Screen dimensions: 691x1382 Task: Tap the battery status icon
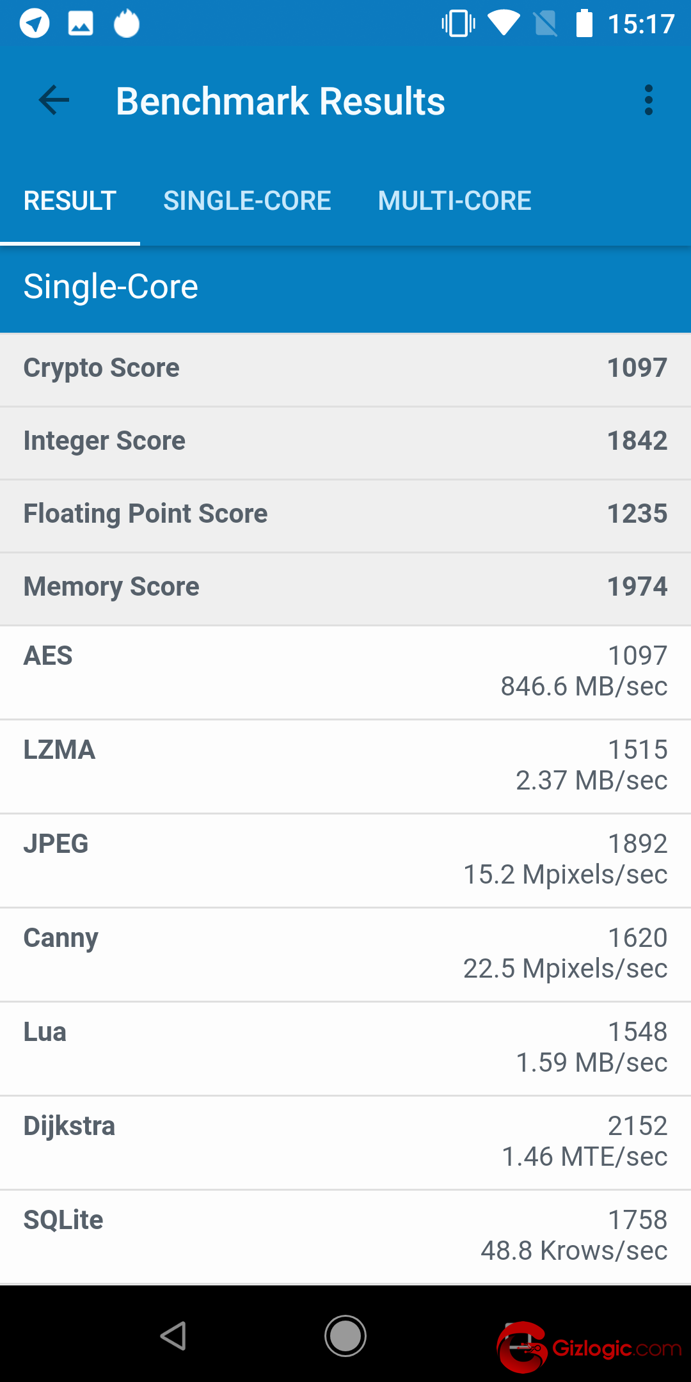584,24
